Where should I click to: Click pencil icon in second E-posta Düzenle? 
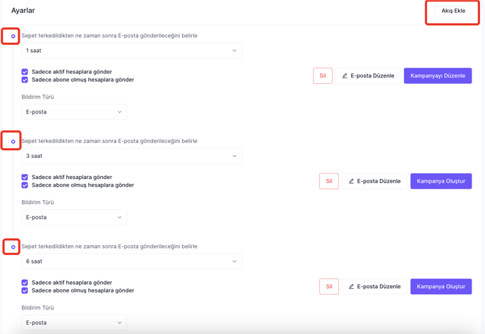351,181
